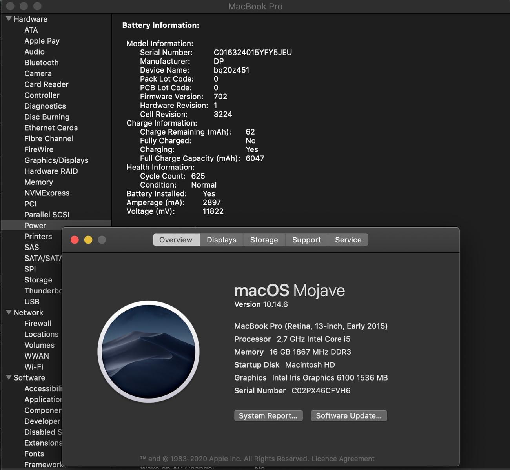Go to the Service tab
510x470 pixels.
click(x=348, y=240)
